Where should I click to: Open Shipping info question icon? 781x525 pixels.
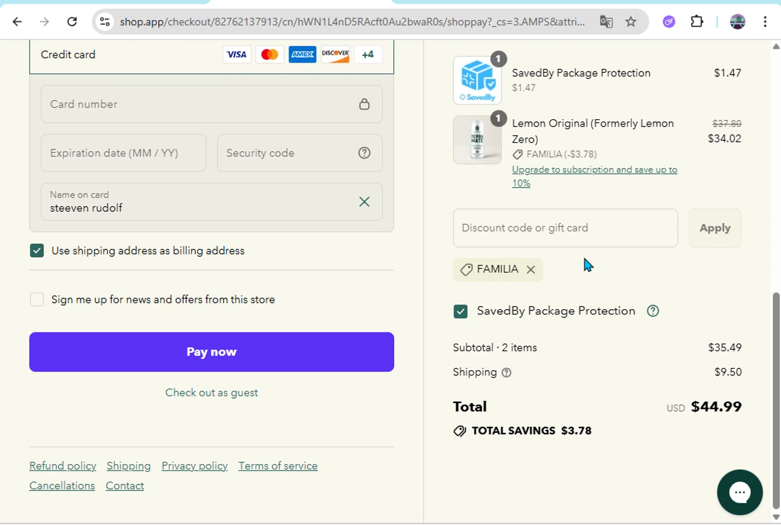(x=507, y=373)
